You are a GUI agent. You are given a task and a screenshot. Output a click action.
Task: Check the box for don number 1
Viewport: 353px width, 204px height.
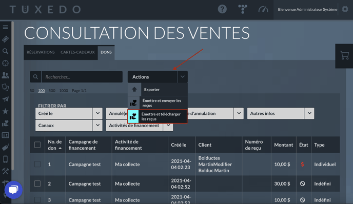point(37,164)
